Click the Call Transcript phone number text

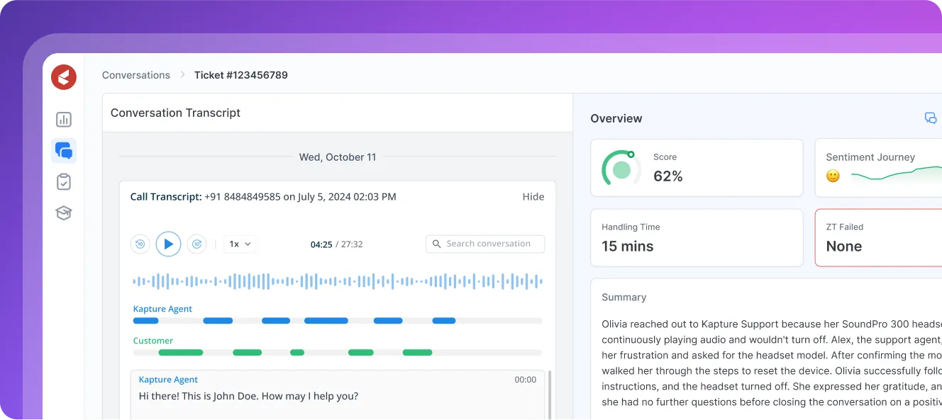(243, 197)
